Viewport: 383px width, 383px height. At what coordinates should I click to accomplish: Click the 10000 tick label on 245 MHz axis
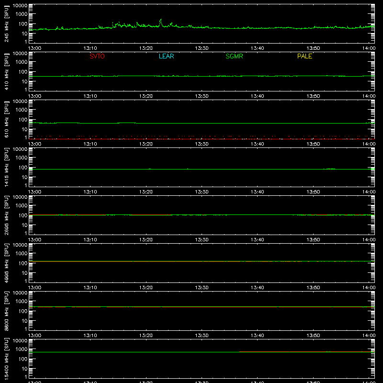pos(20,5)
